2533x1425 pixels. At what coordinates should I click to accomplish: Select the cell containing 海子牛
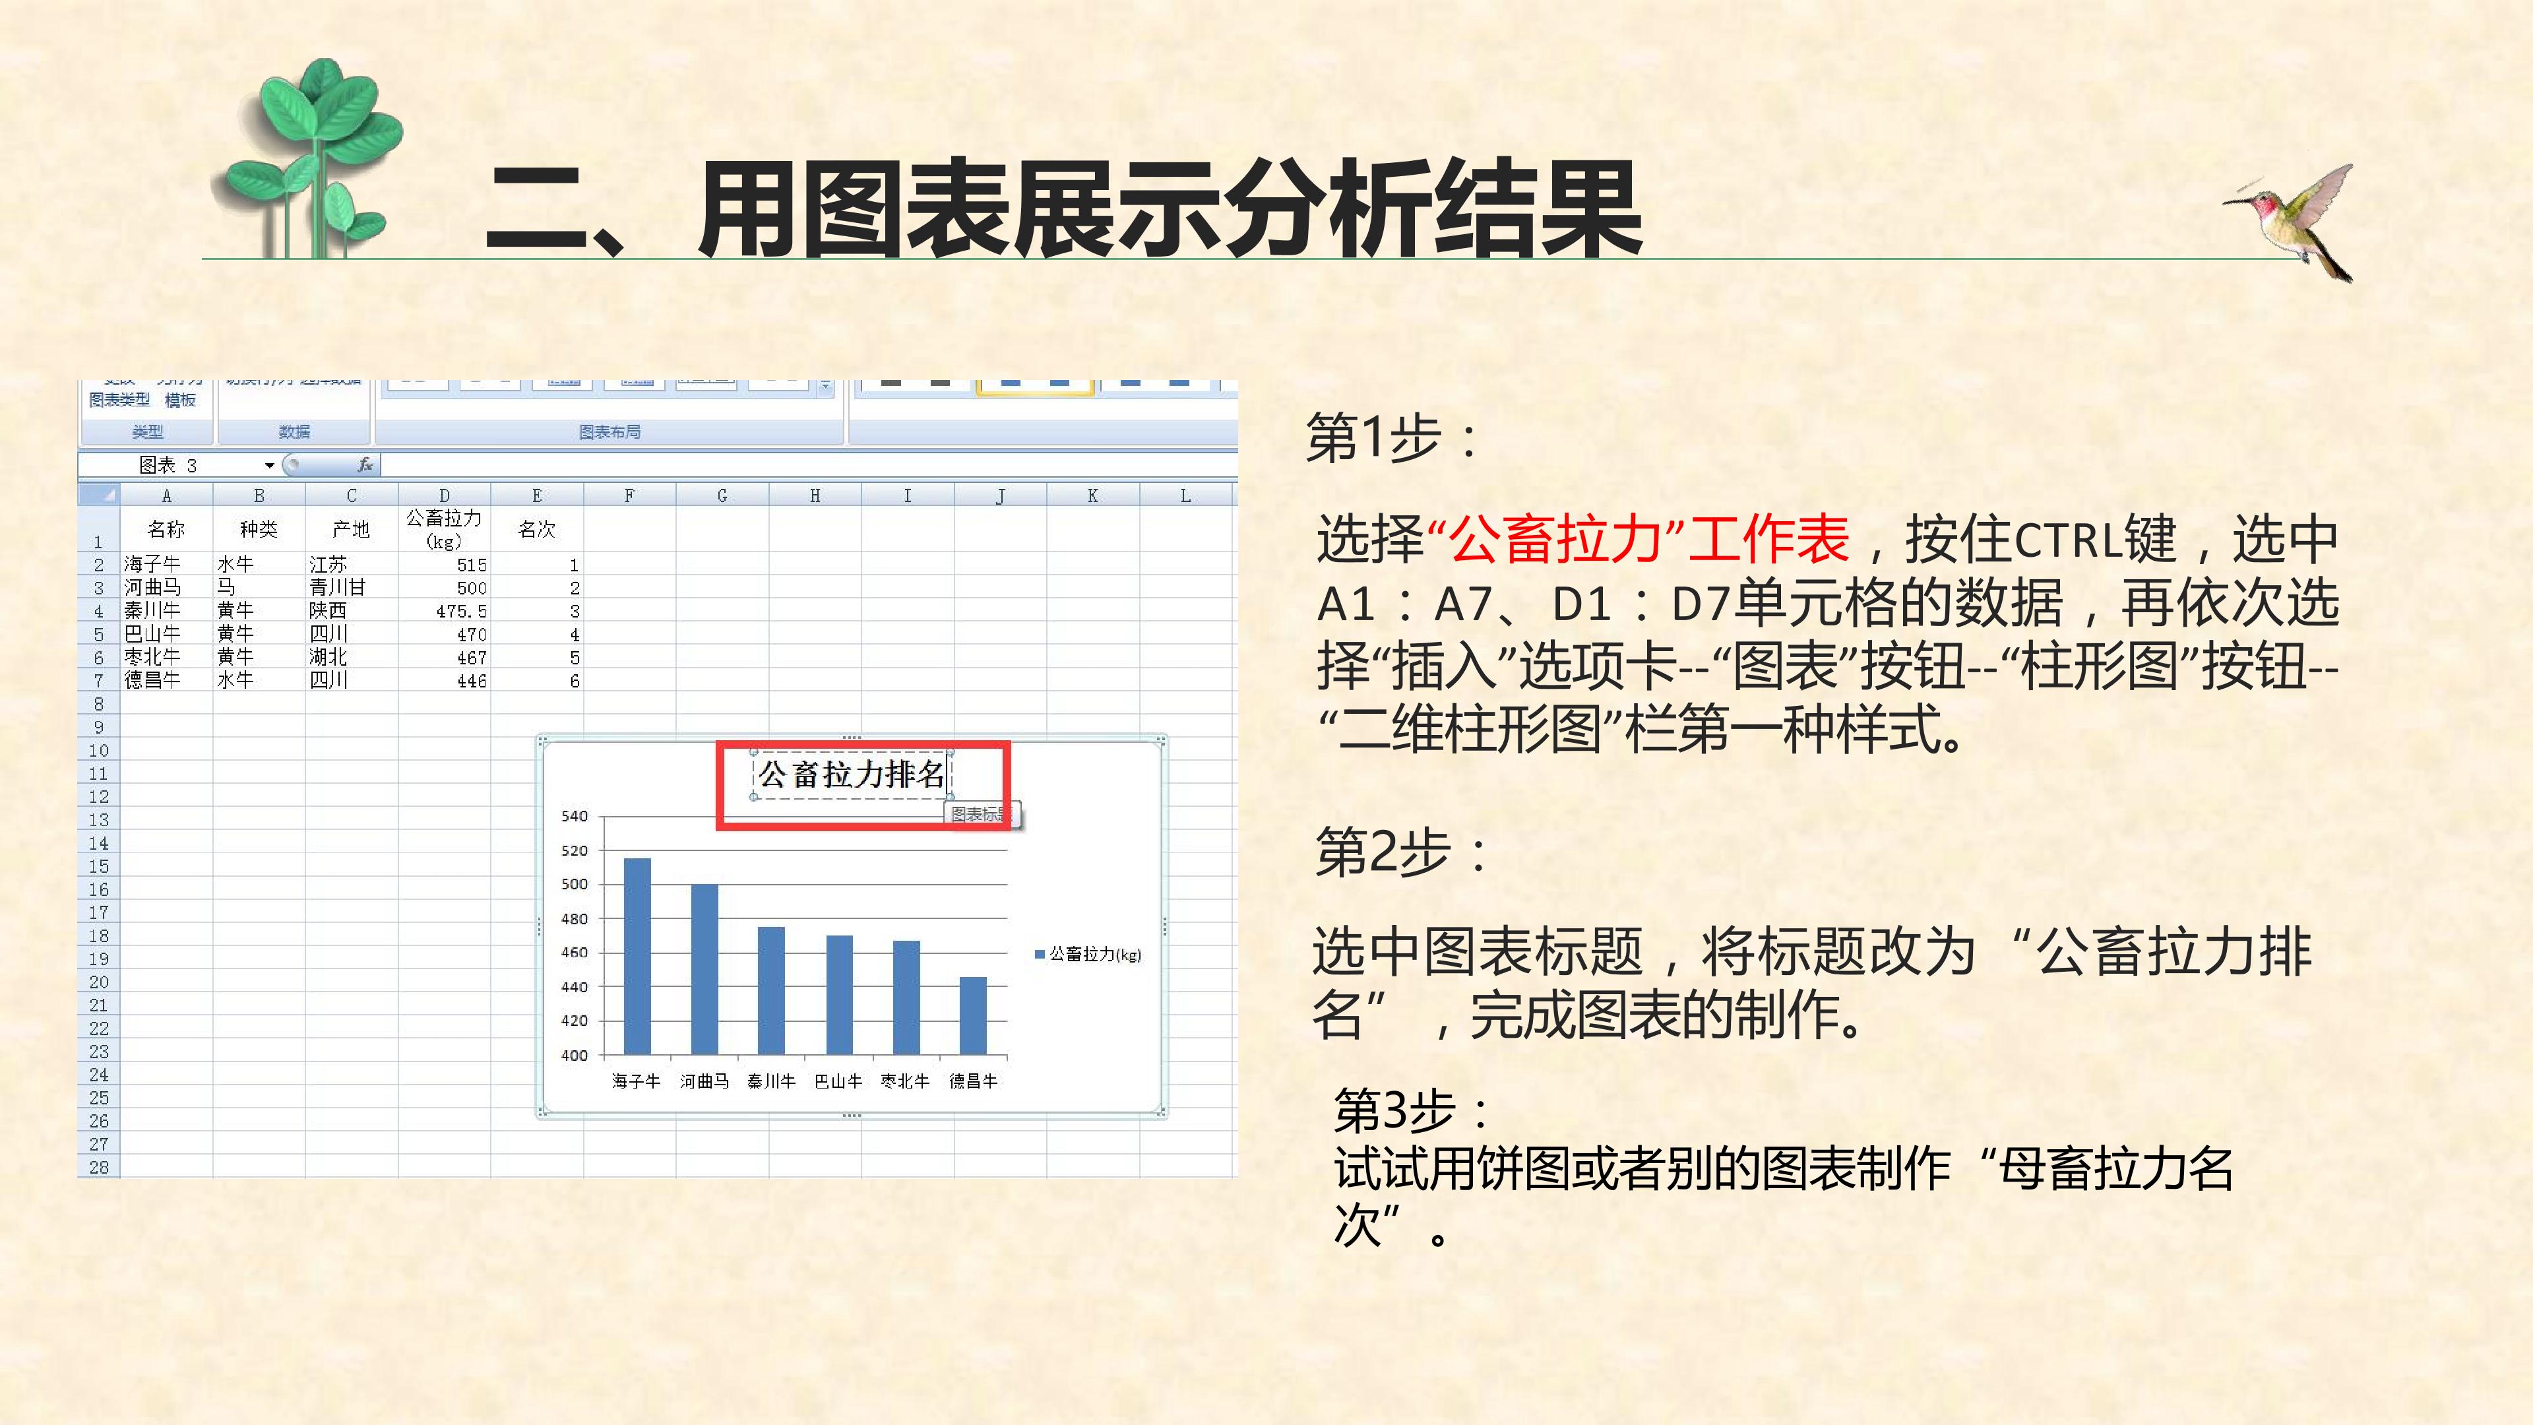tap(166, 563)
